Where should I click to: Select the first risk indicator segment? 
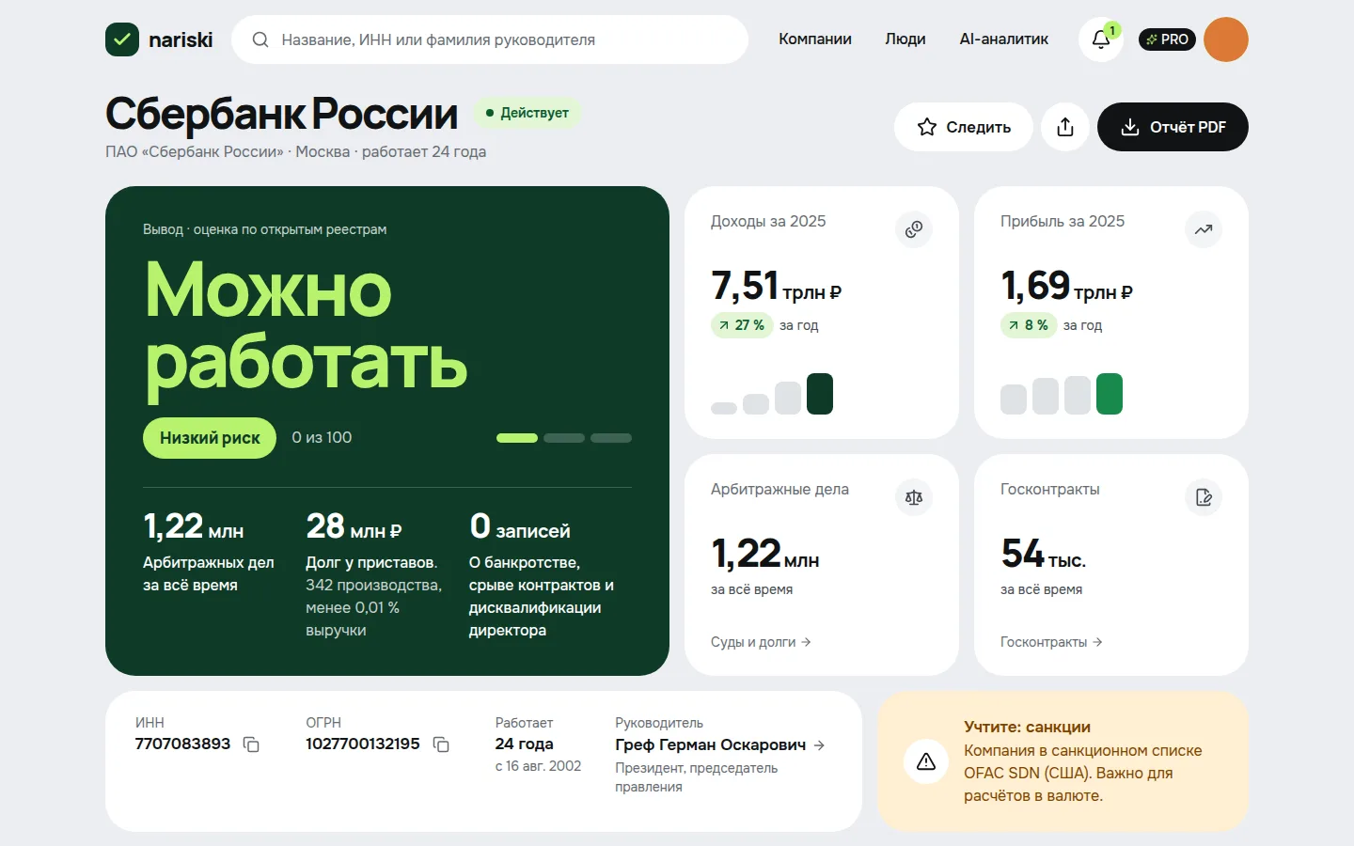tap(517, 438)
